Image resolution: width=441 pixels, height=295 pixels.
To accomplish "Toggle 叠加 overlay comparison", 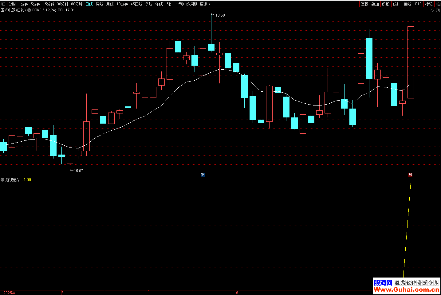I will point(375,4).
